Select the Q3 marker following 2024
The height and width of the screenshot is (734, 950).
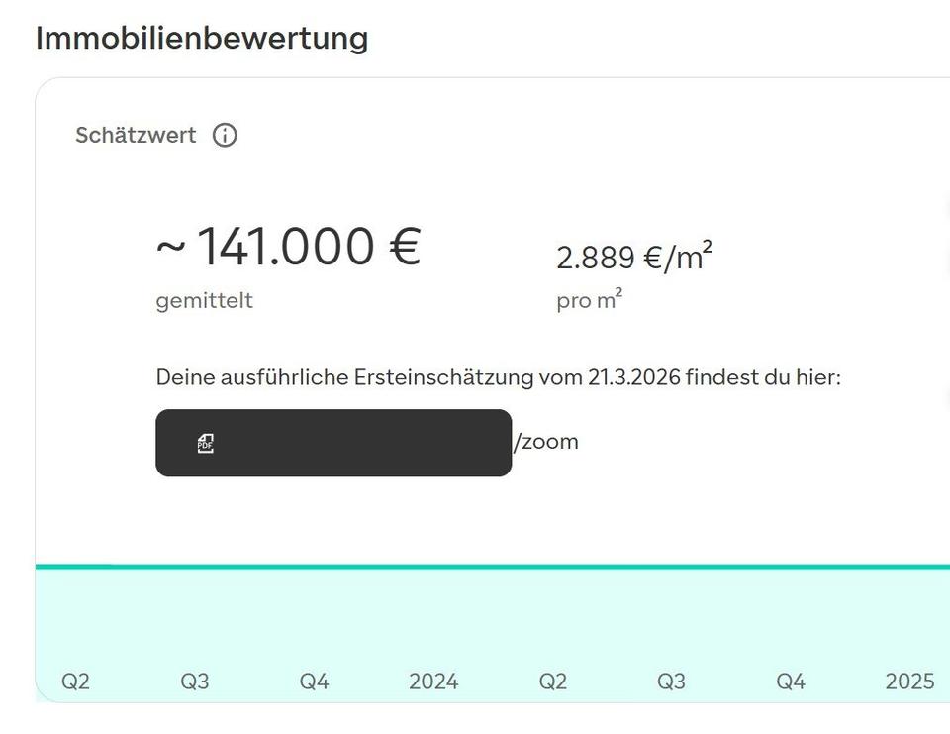[x=671, y=682]
